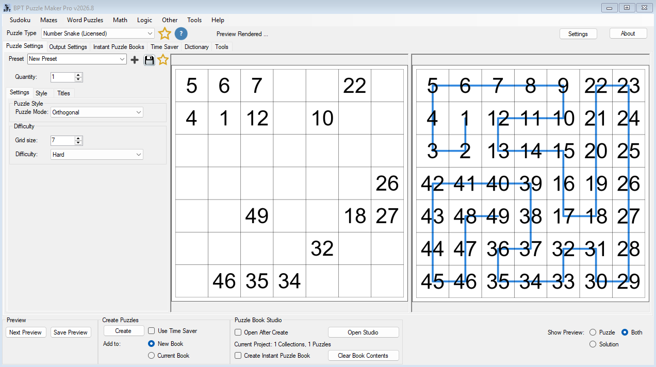Select the Puzzle Settings tab
The height and width of the screenshot is (367, 656).
click(25, 46)
